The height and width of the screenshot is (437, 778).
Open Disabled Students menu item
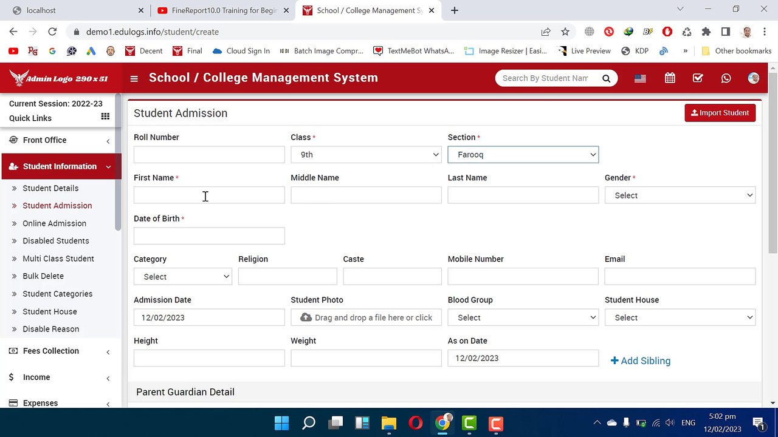56,241
